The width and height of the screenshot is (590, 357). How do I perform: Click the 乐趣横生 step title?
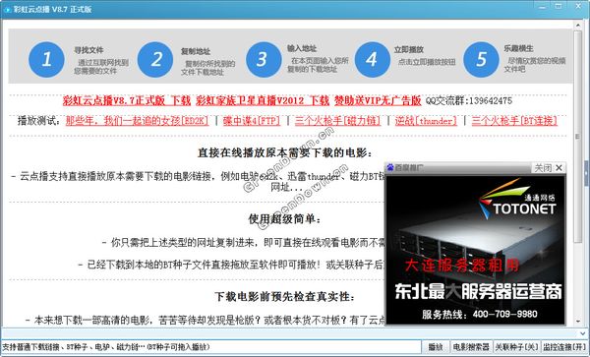[518, 48]
